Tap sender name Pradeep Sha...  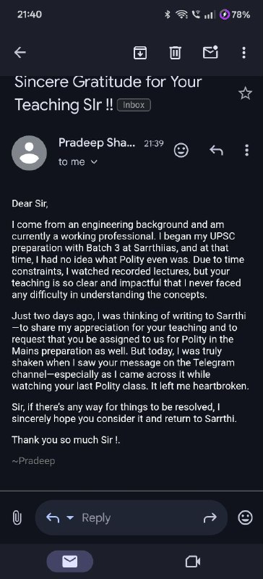pyautogui.click(x=97, y=143)
